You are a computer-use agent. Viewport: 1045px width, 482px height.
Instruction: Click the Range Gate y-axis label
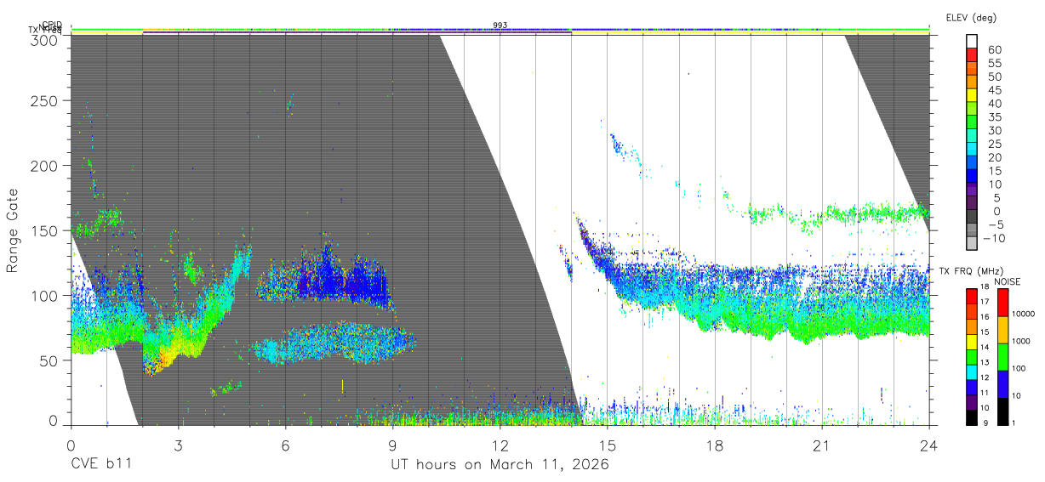point(13,230)
